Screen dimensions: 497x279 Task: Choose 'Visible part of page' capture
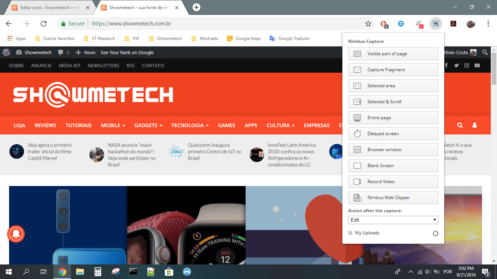tap(393, 54)
